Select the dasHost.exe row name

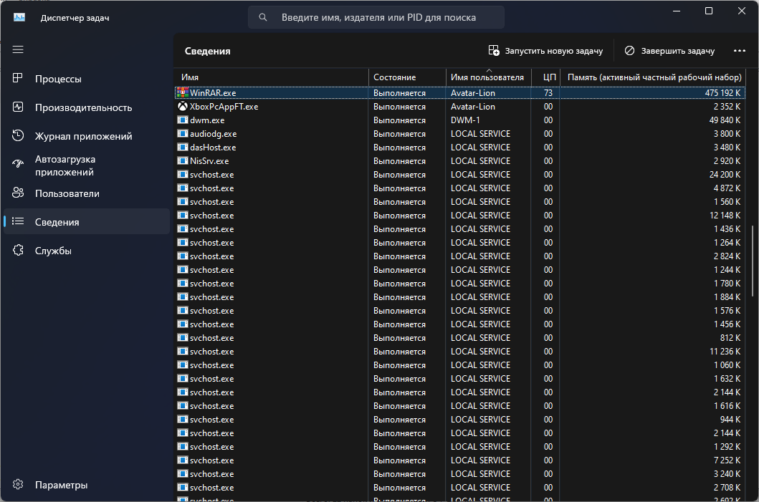tap(213, 147)
